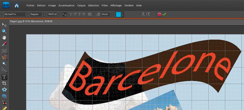Select the Magic Wand tool
244x110 pixels.
coord(4,64)
